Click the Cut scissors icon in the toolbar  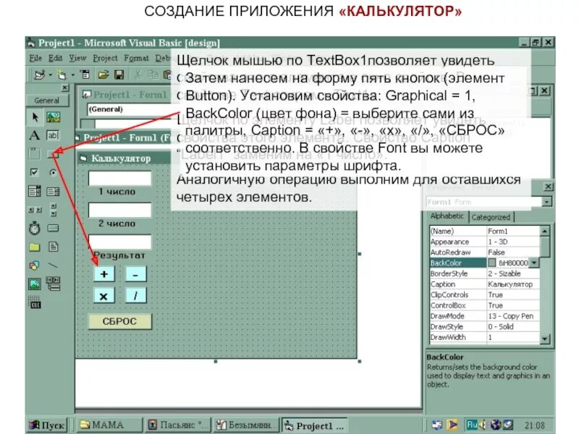(x=138, y=75)
